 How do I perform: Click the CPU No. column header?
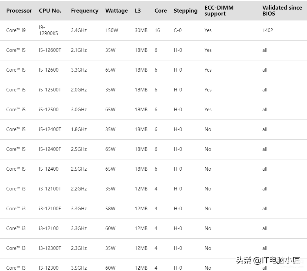pyautogui.click(x=50, y=11)
